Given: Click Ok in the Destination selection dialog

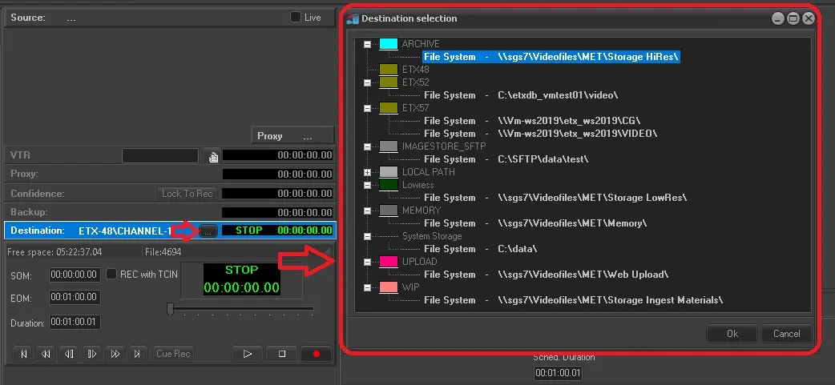Looking at the screenshot, I should [732, 334].
